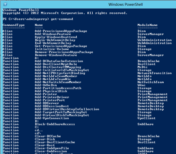
Task: Select Add-BCDataCacheExtension function
Action: (59, 61)
